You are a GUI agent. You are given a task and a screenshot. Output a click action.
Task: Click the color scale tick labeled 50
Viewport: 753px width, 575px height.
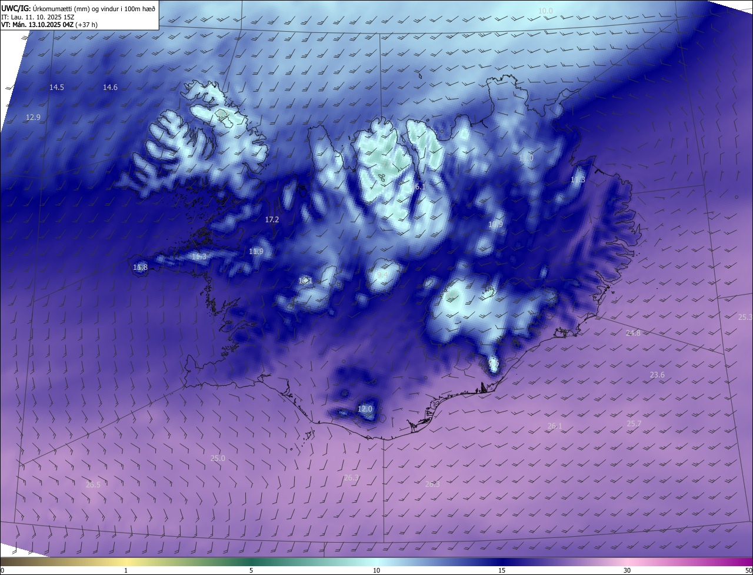(x=748, y=570)
